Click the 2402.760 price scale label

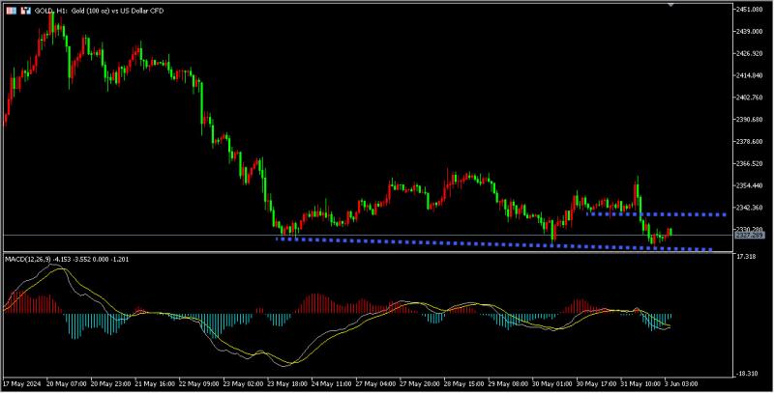click(750, 98)
